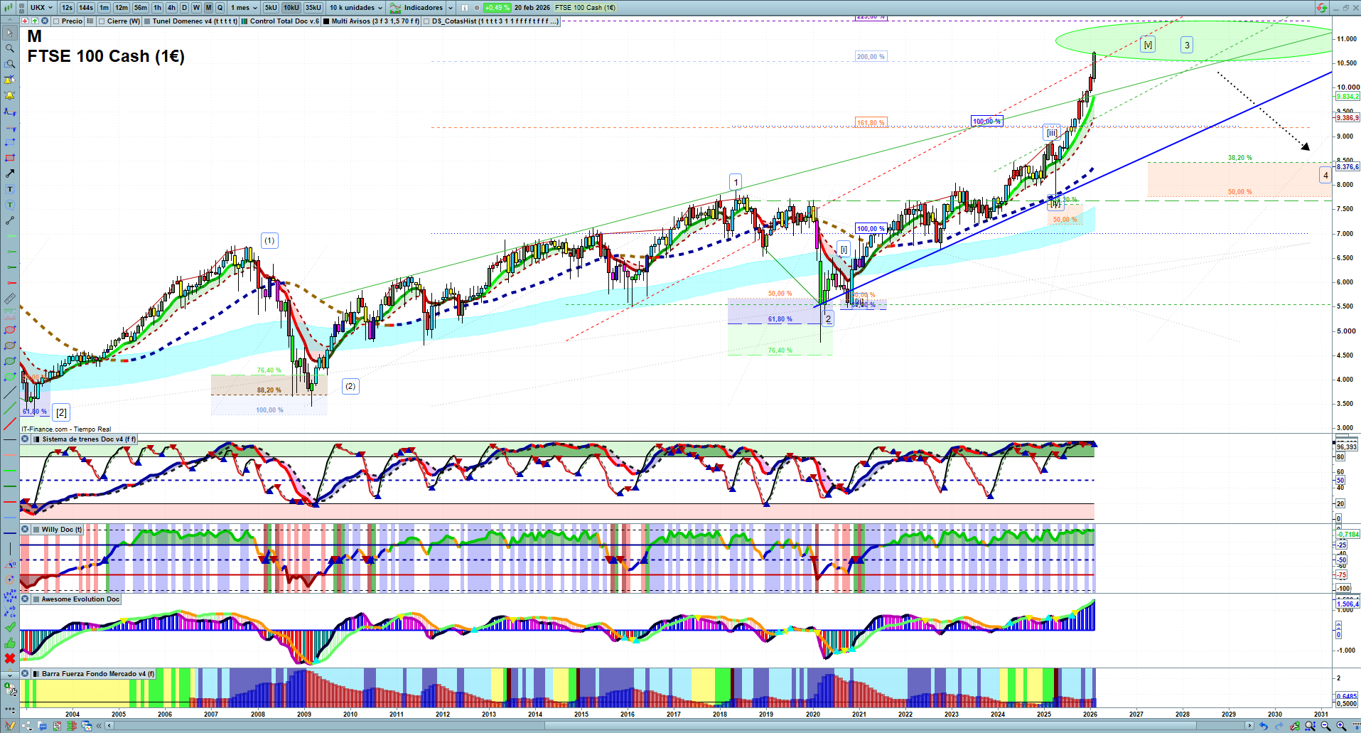Choose the text bubble comment tool

click(x=10, y=205)
